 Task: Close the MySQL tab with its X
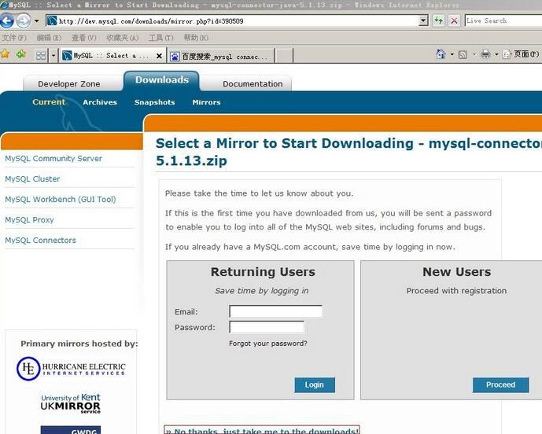158,56
